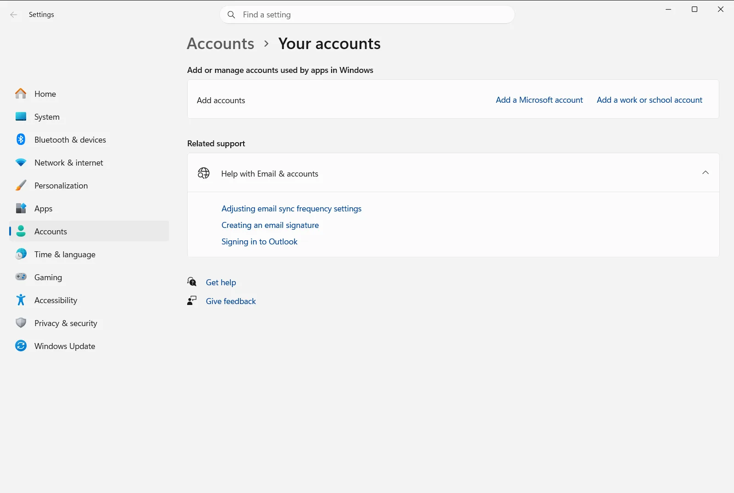734x493 pixels.
Task: Click the back arrow beside Settings
Action: [14, 15]
